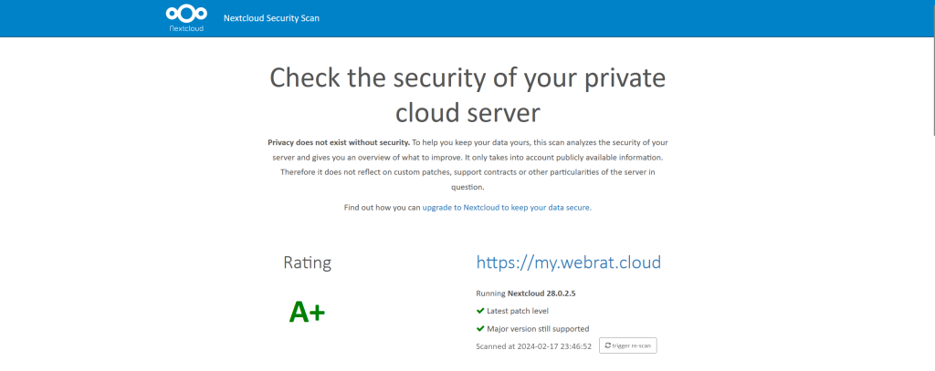This screenshot has width=935, height=371.
Task: Click the empty area of the blue header bar
Action: click(x=639, y=18)
